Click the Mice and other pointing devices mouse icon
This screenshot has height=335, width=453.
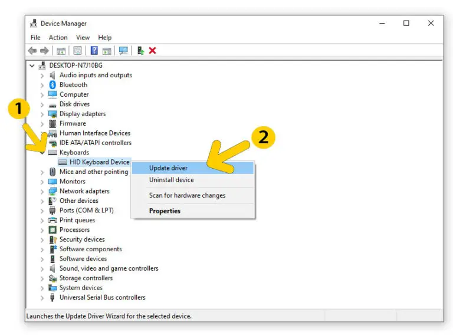pyautogui.click(x=52, y=172)
